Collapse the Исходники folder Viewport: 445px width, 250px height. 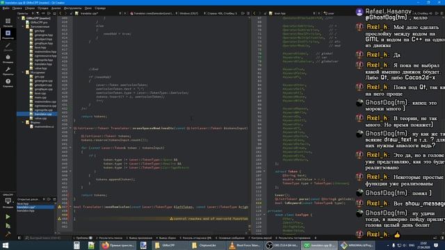pyautogui.click(x=23, y=72)
